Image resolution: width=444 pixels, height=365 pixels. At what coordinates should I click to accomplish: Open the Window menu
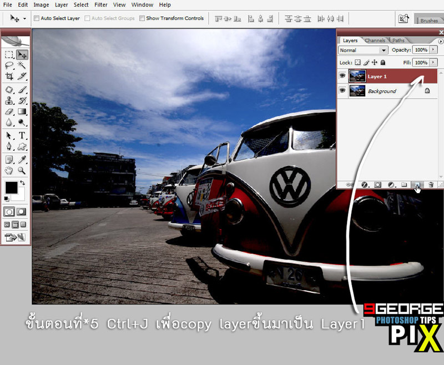pos(142,5)
